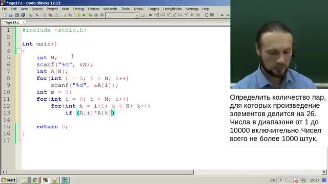Close the ege27.c editor tab
The width and height of the screenshot is (328, 184).
tap(24, 22)
